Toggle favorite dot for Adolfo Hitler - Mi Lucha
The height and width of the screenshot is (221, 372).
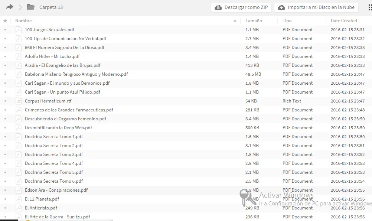tap(5, 56)
